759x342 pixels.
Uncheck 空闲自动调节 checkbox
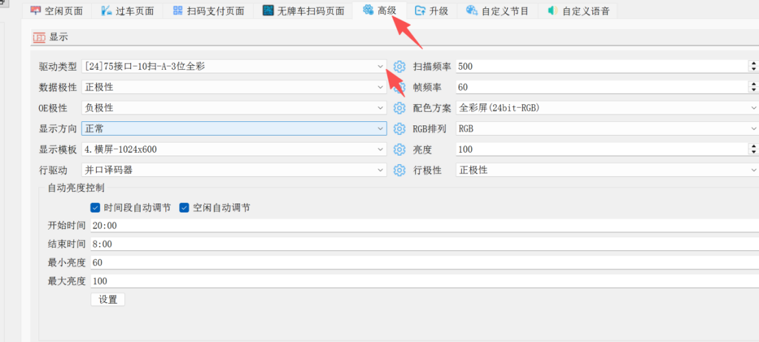[183, 208]
